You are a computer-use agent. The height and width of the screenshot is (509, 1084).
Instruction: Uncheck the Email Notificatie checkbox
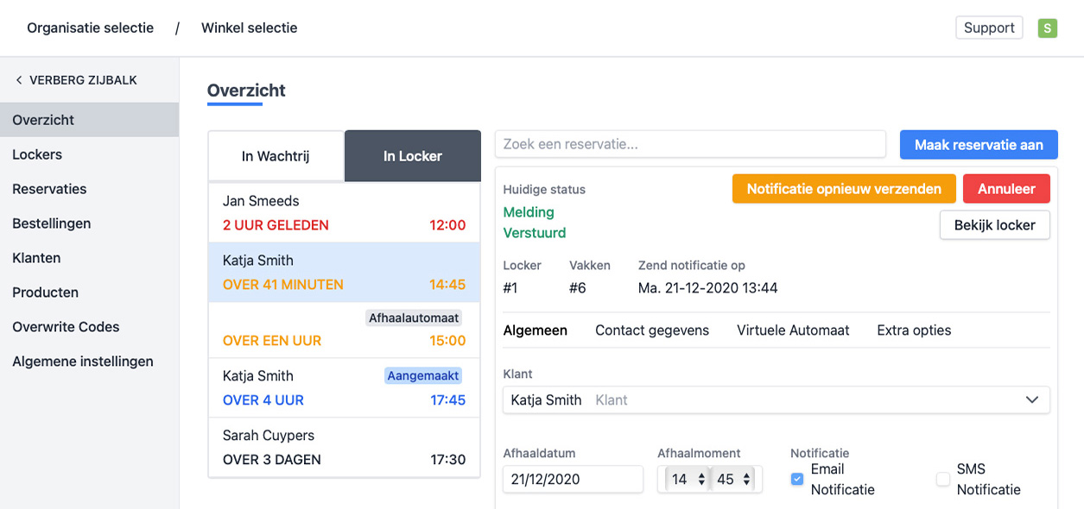[x=797, y=480]
